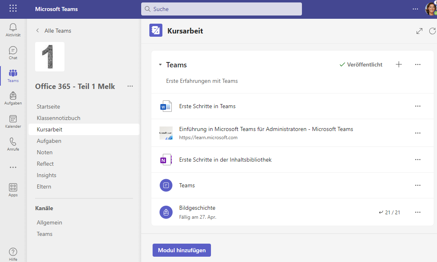Open the Apps icon
The image size is (437, 262).
pos(13,188)
